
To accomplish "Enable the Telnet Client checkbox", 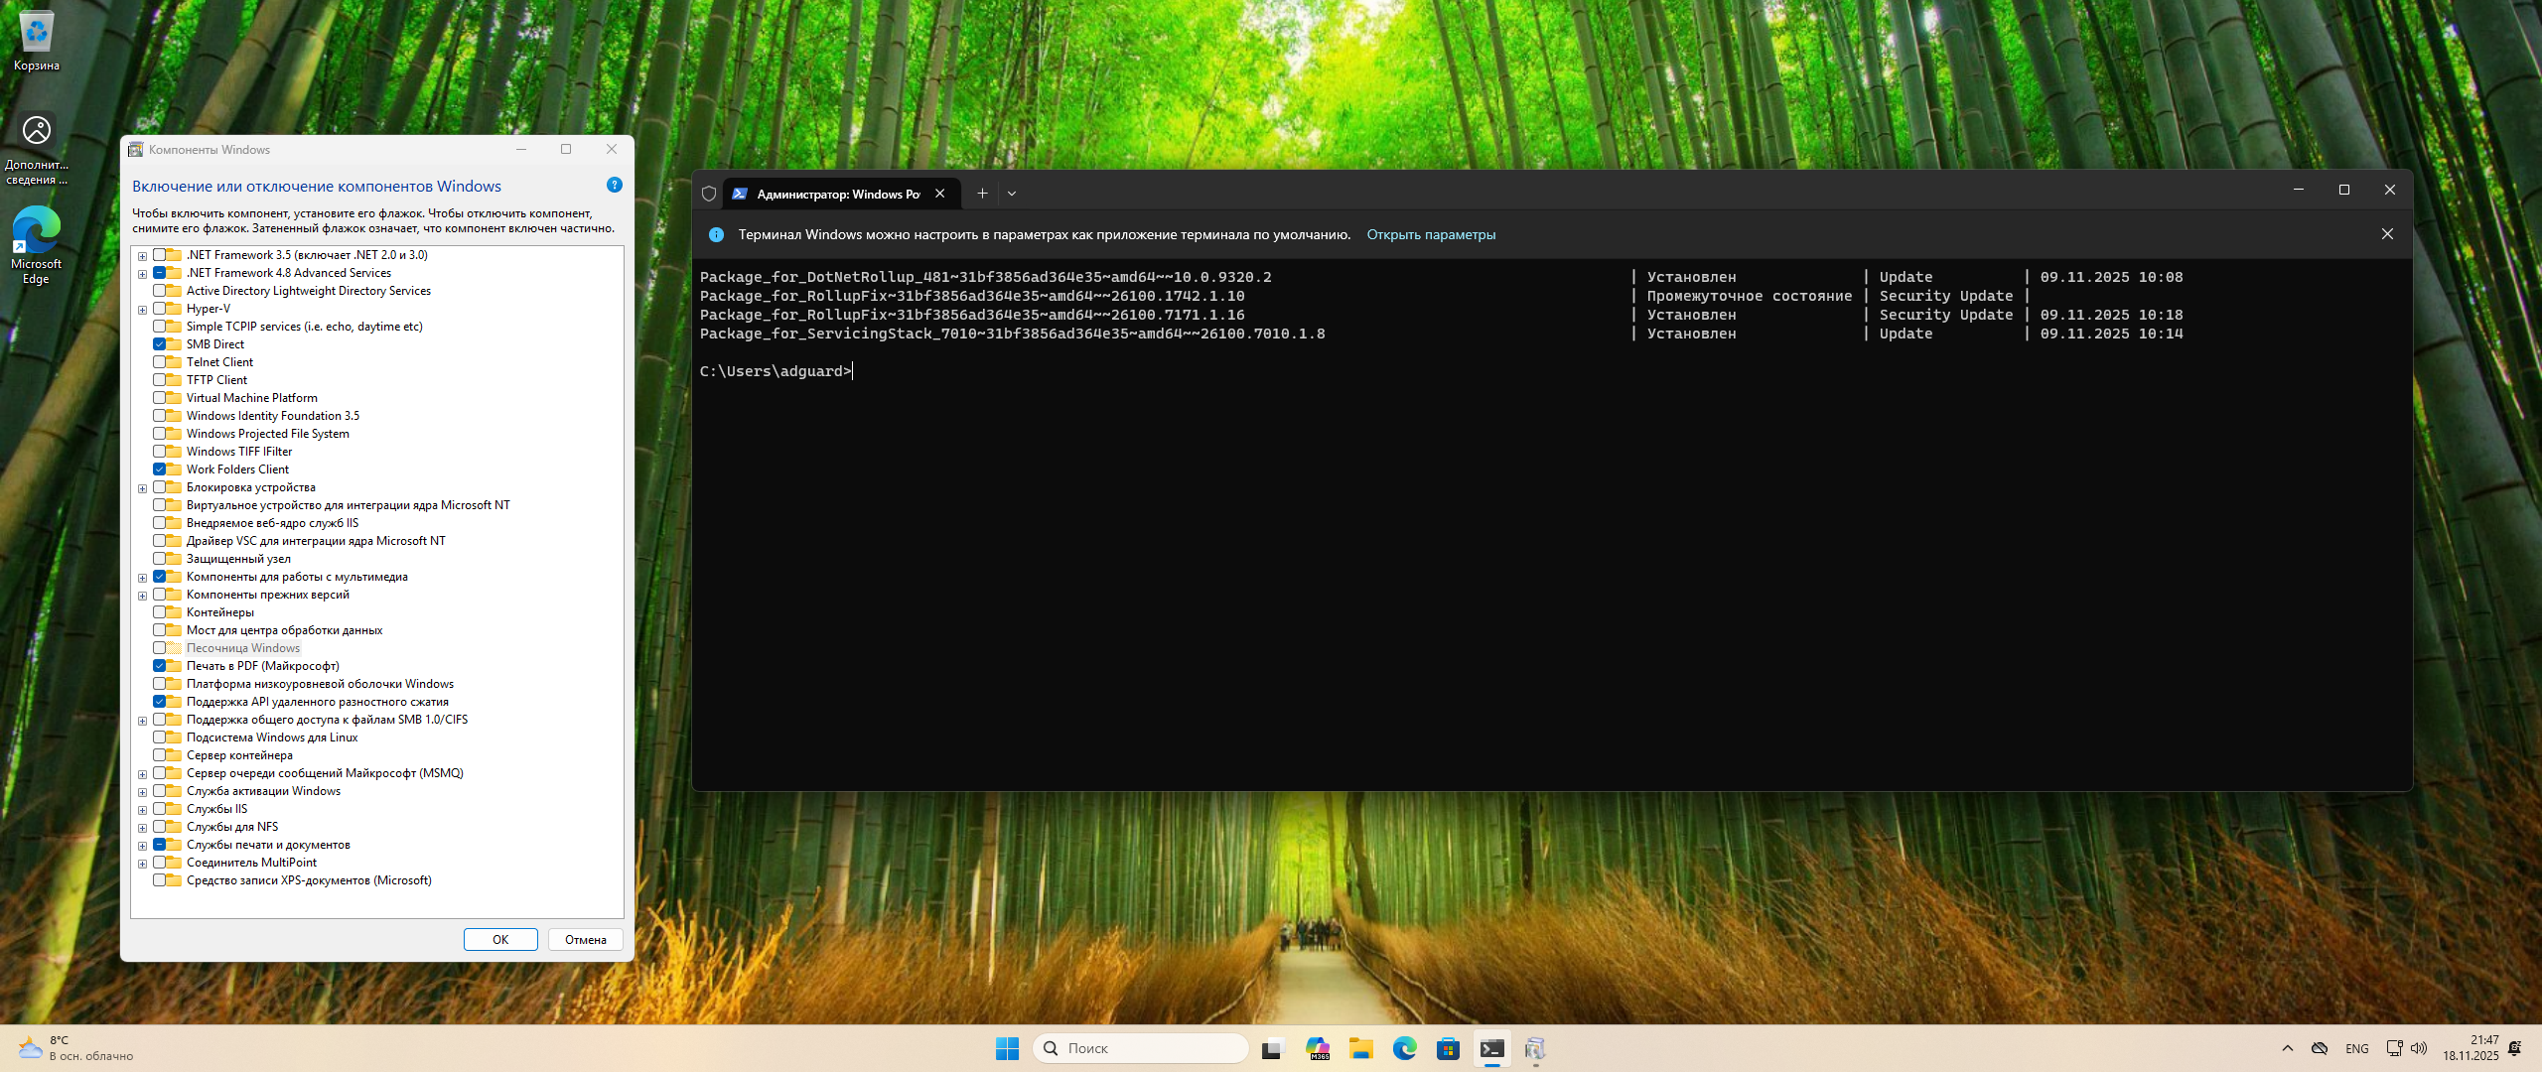I will coord(160,362).
